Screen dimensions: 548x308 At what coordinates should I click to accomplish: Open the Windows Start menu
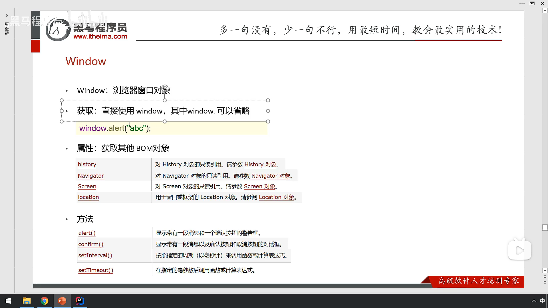coord(9,301)
